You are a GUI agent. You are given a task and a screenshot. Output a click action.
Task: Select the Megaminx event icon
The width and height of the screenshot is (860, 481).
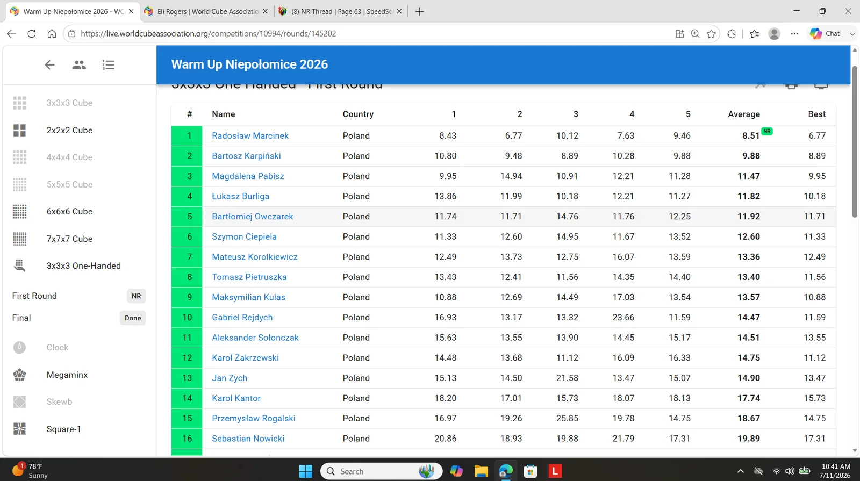(19, 375)
